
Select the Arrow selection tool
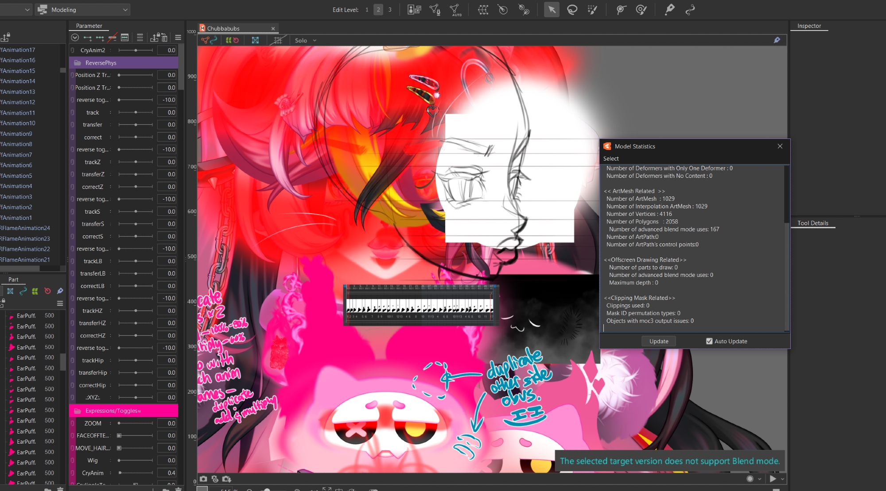[x=552, y=10]
